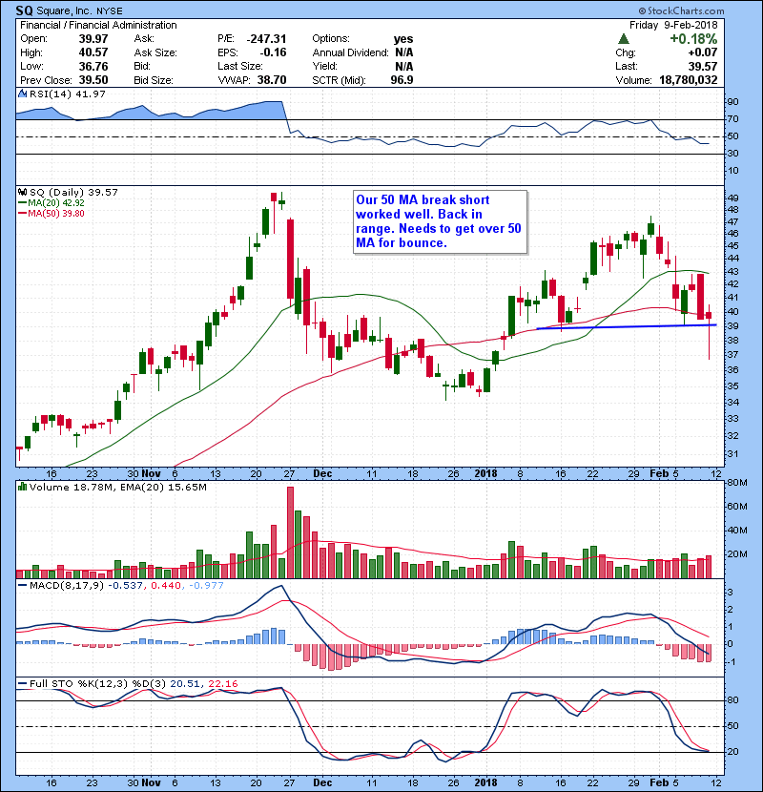Image resolution: width=763 pixels, height=792 pixels.
Task: Click the blue horizontal support line on the price chart
Action: coord(627,326)
